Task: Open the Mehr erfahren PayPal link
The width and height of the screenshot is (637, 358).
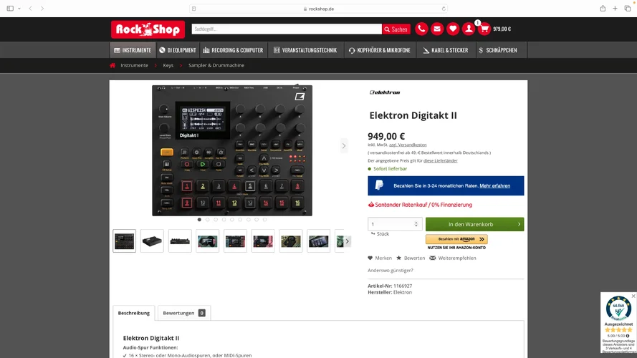Action: [495, 185]
